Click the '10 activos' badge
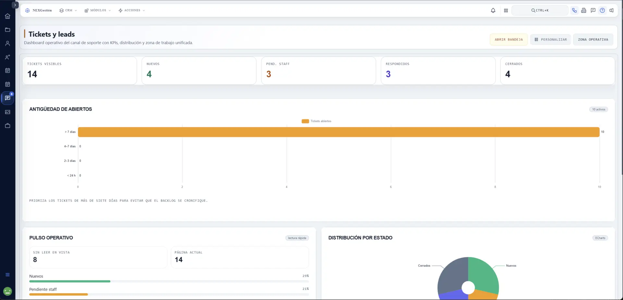This screenshot has height=300, width=623. [598, 110]
